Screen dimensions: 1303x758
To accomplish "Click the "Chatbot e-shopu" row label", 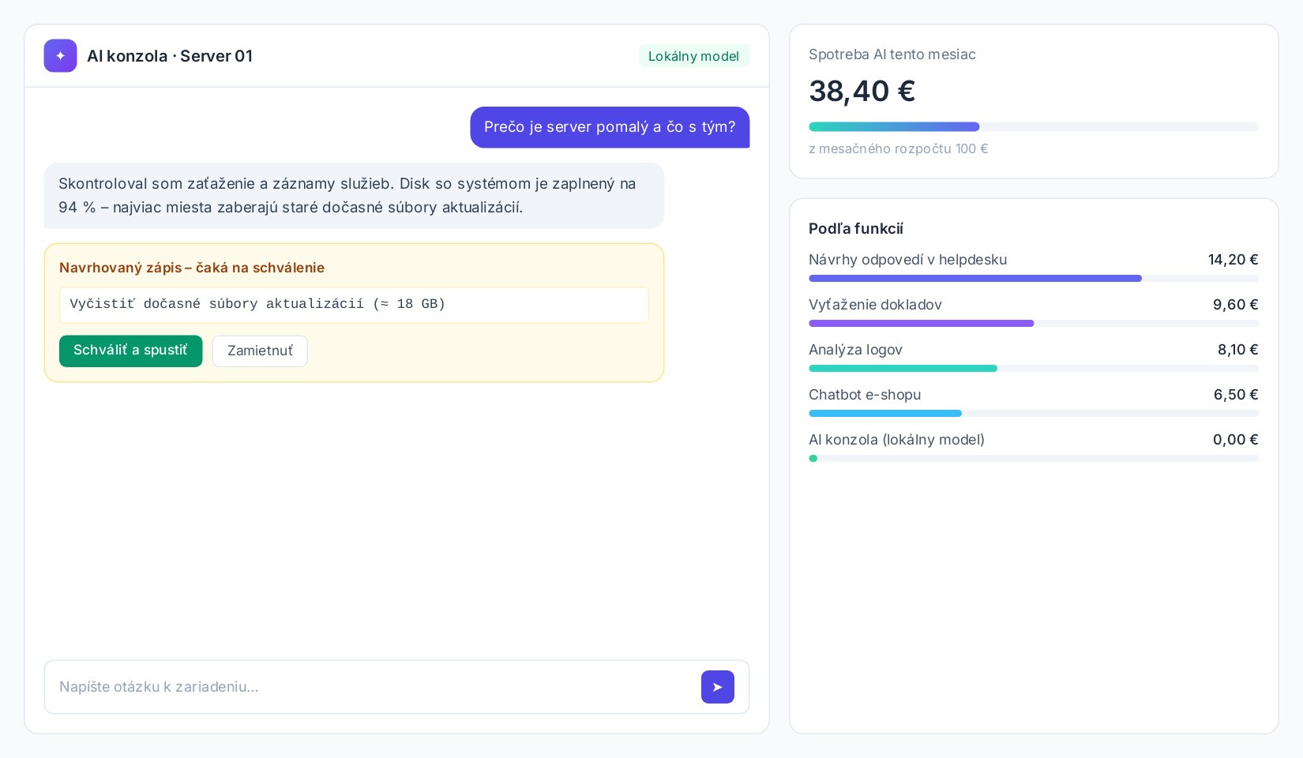I will [865, 395].
